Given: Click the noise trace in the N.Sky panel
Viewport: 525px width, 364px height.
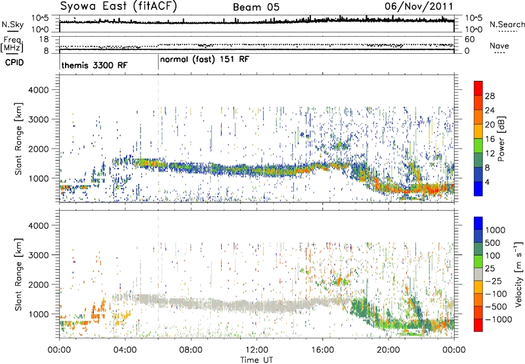Looking at the screenshot, I should 257,22.
